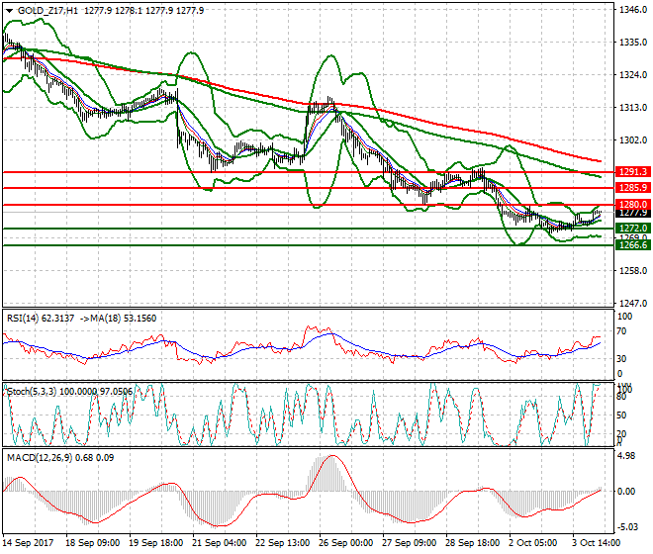Click the 1346.0 value on price scale
Screen dimensions: 653x554
(632, 10)
